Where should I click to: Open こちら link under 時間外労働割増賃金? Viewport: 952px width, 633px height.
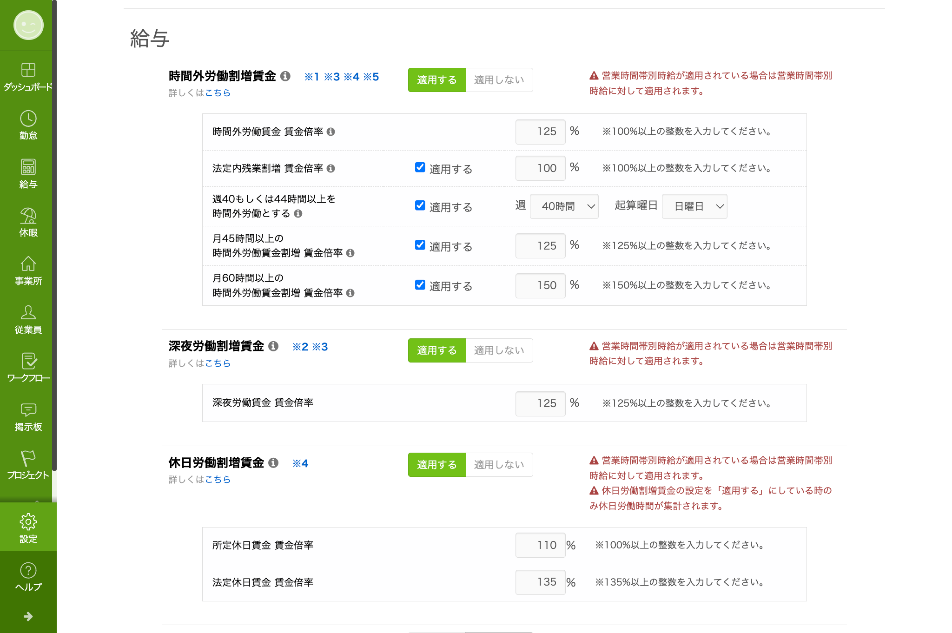click(218, 92)
